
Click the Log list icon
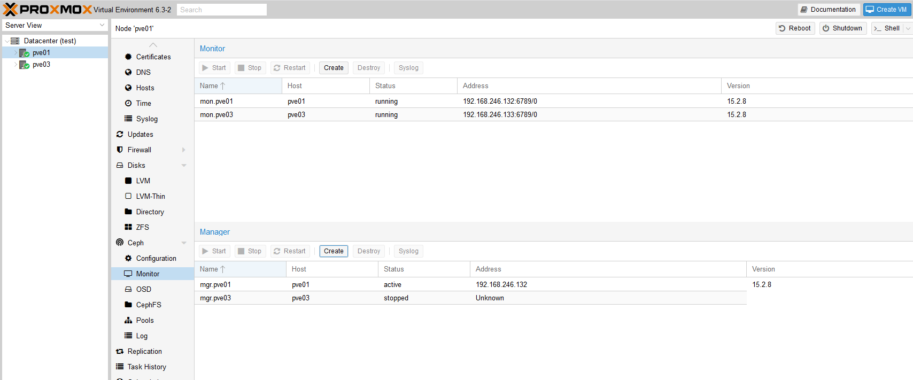click(x=128, y=336)
